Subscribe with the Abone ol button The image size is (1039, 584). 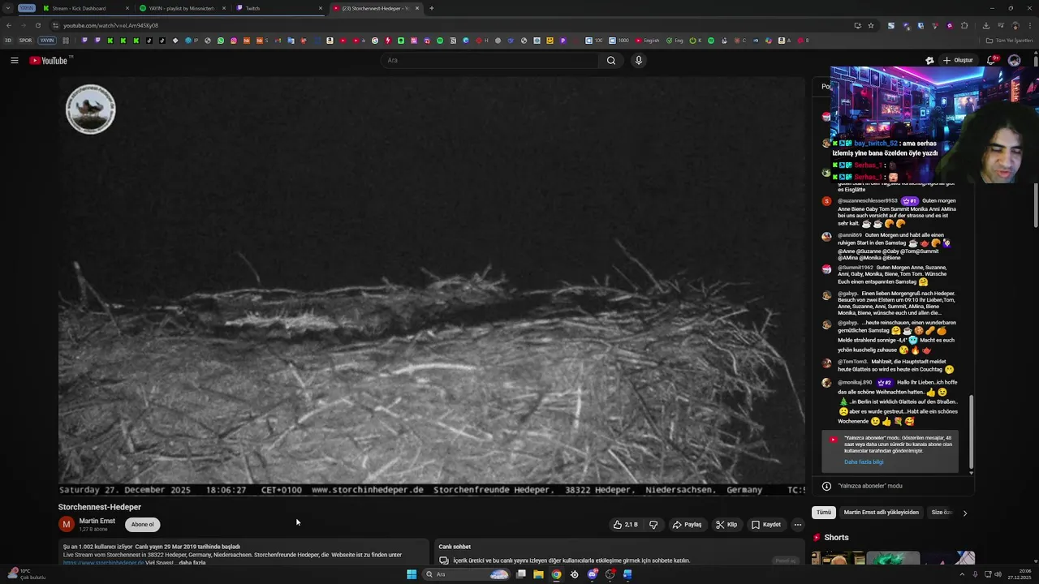[x=142, y=525]
